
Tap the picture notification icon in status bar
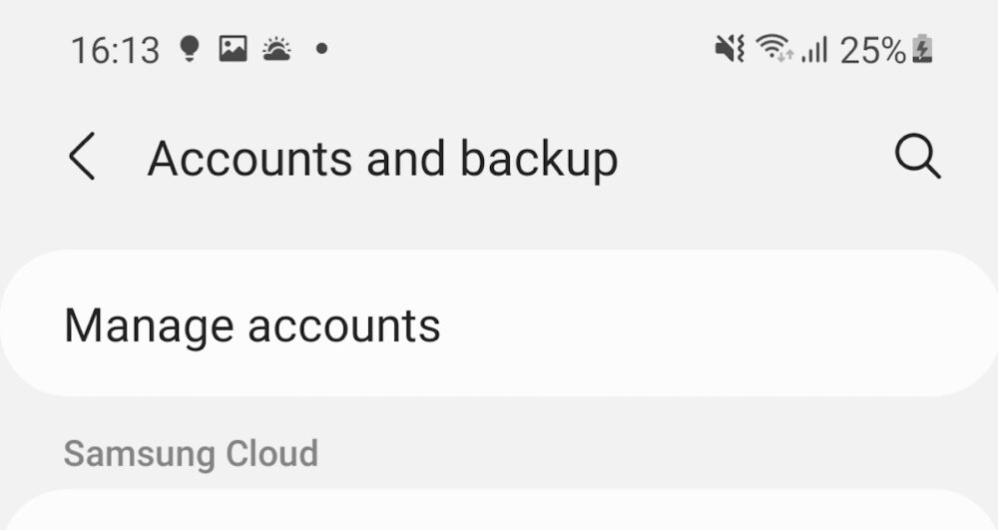(x=233, y=49)
